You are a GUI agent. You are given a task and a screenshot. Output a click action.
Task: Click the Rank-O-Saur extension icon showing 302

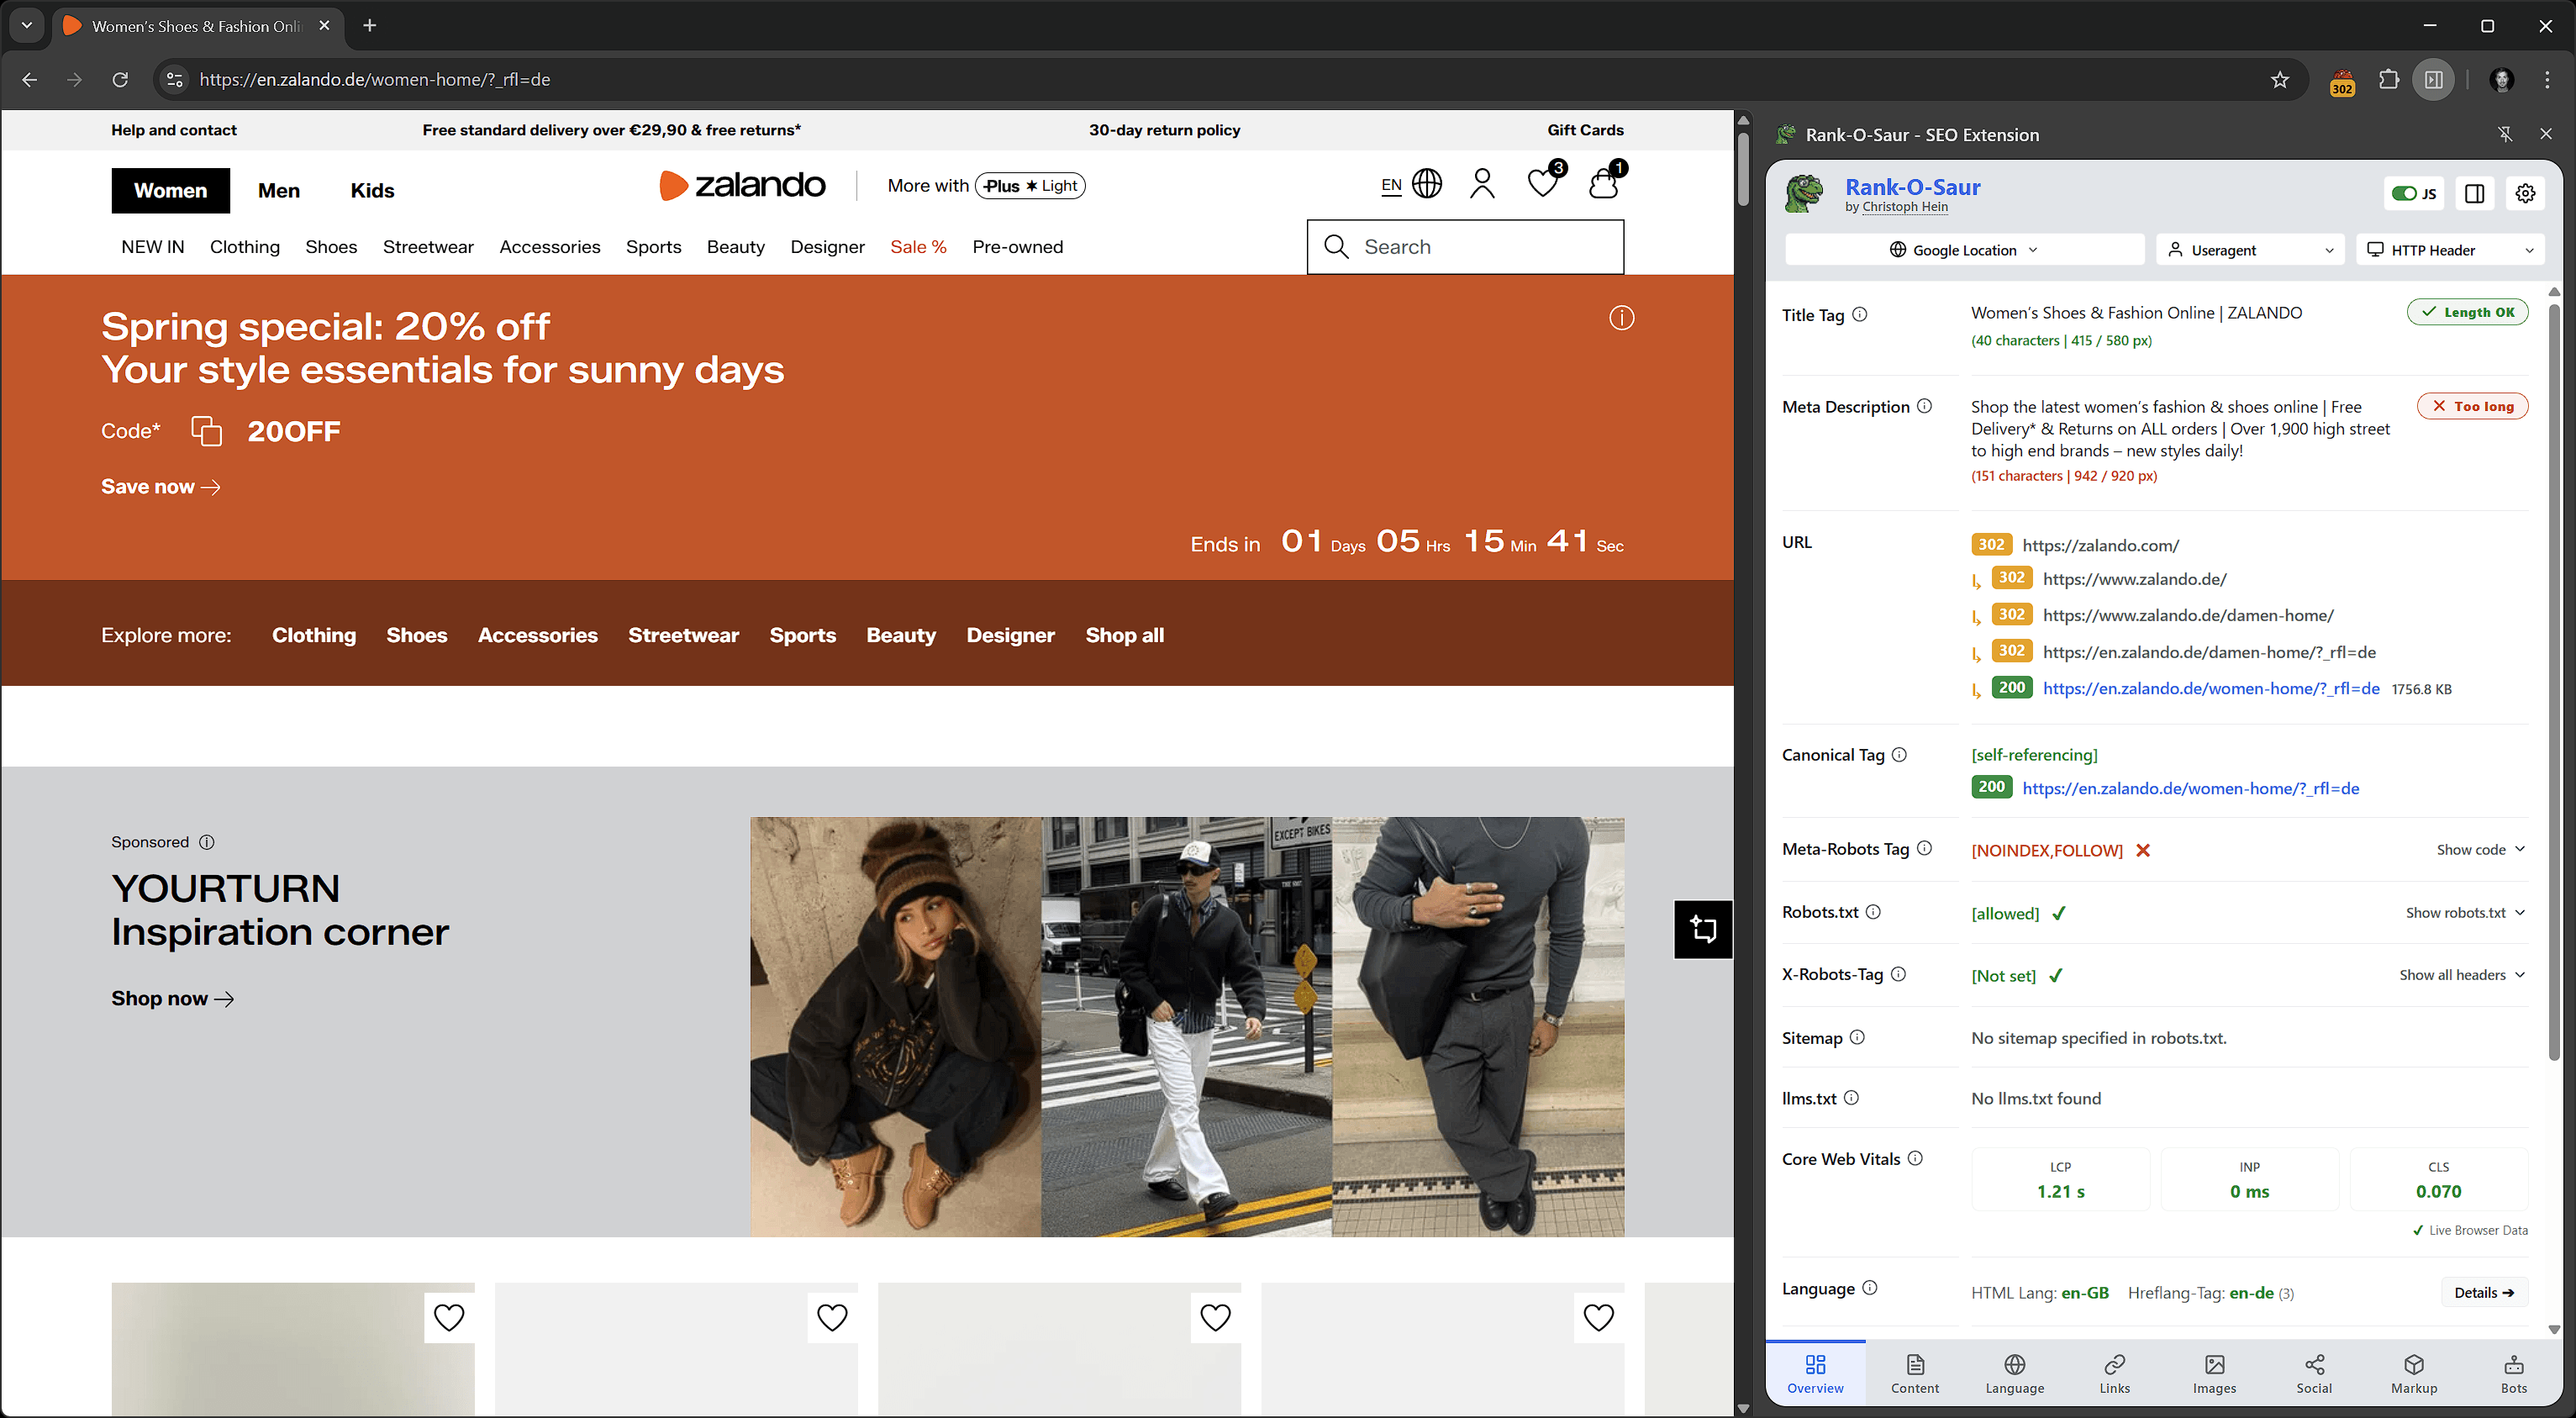(2341, 80)
